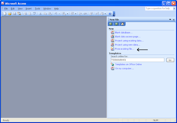
Task: Click the Cut scissors icon
Action: coord(40,14)
